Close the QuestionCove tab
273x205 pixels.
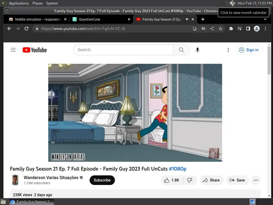(x=129, y=19)
